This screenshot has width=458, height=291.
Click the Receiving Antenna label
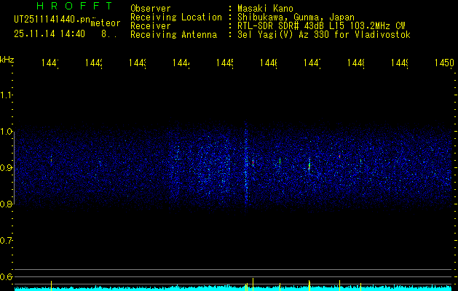point(173,35)
